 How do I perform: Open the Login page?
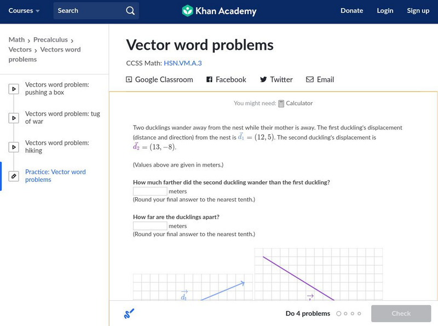385,11
